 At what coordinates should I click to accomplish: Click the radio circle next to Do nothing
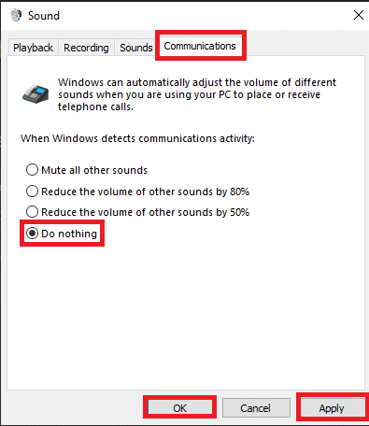coord(32,233)
